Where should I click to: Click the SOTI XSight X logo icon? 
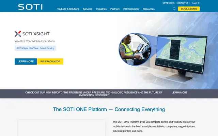click(18, 34)
